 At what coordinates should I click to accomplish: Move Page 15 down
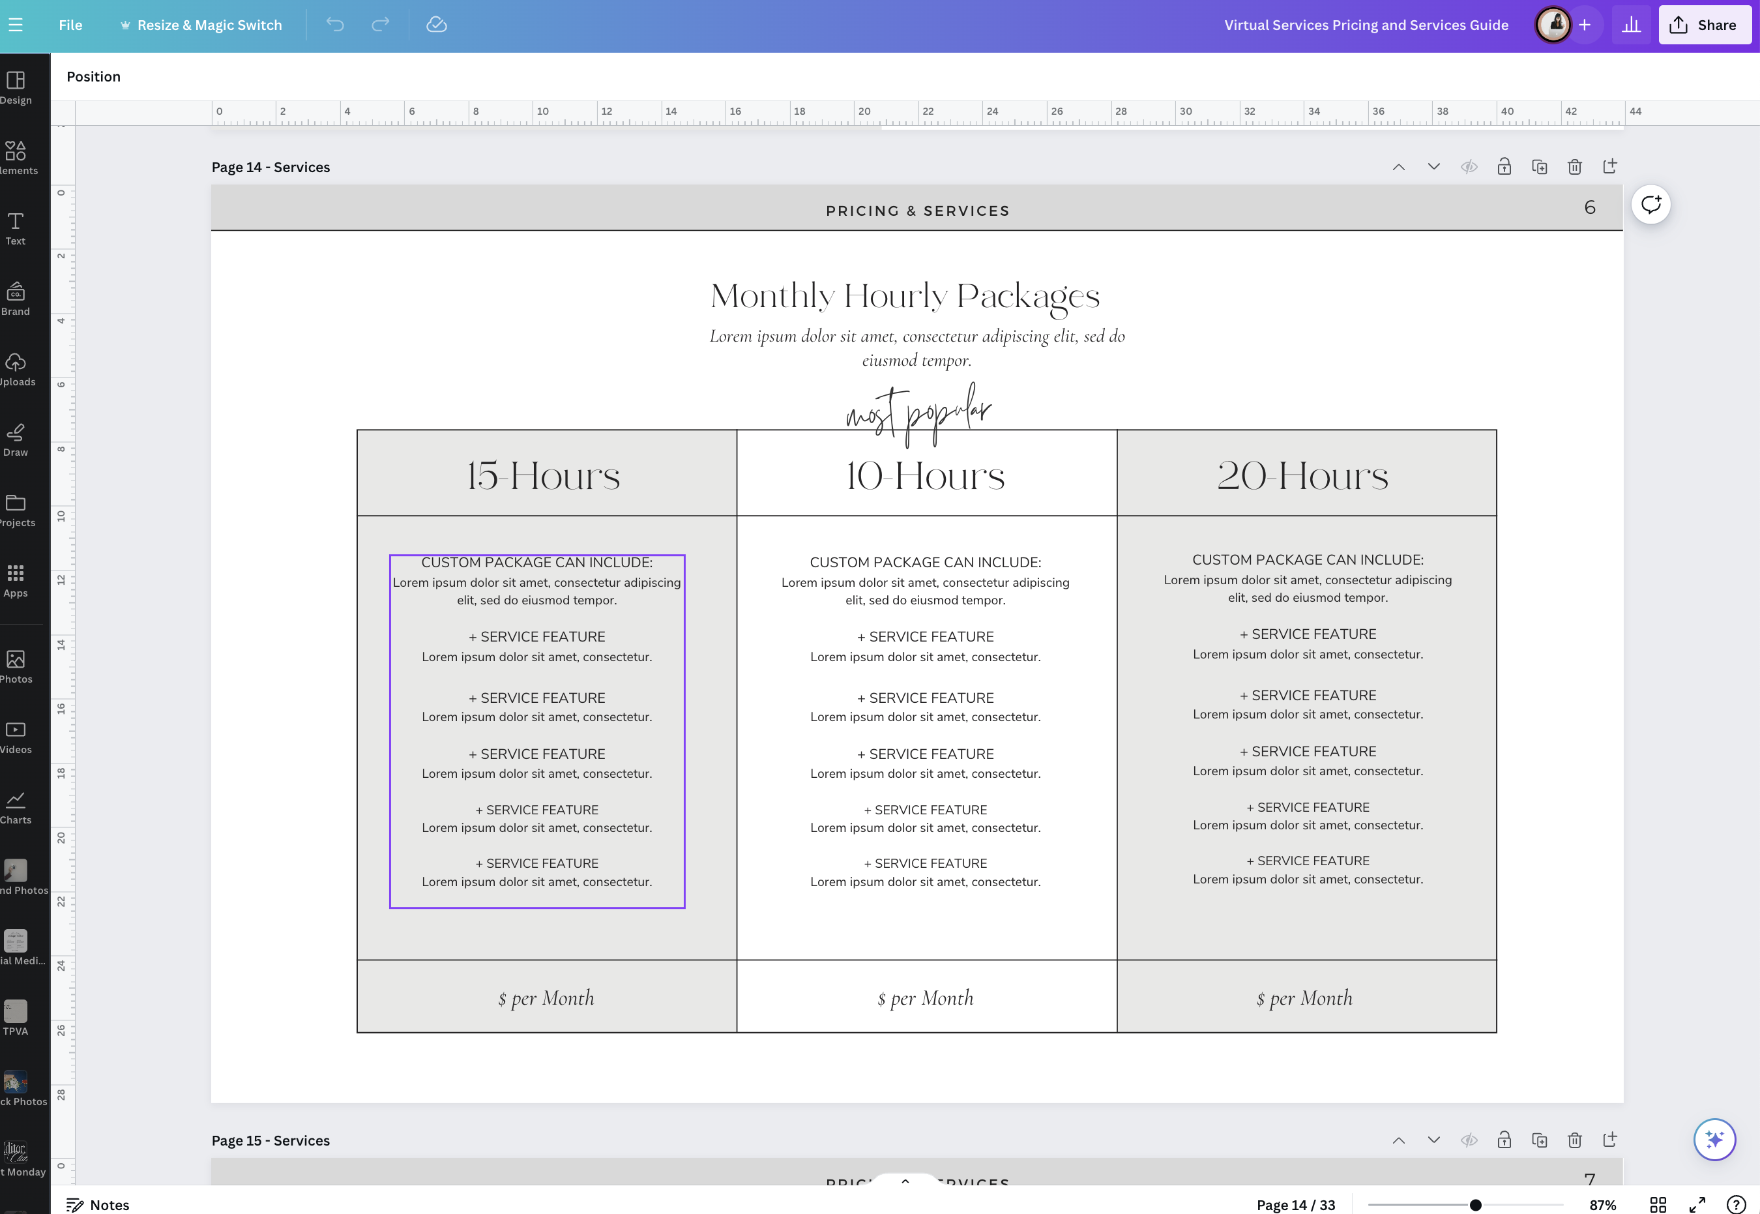(x=1434, y=1140)
